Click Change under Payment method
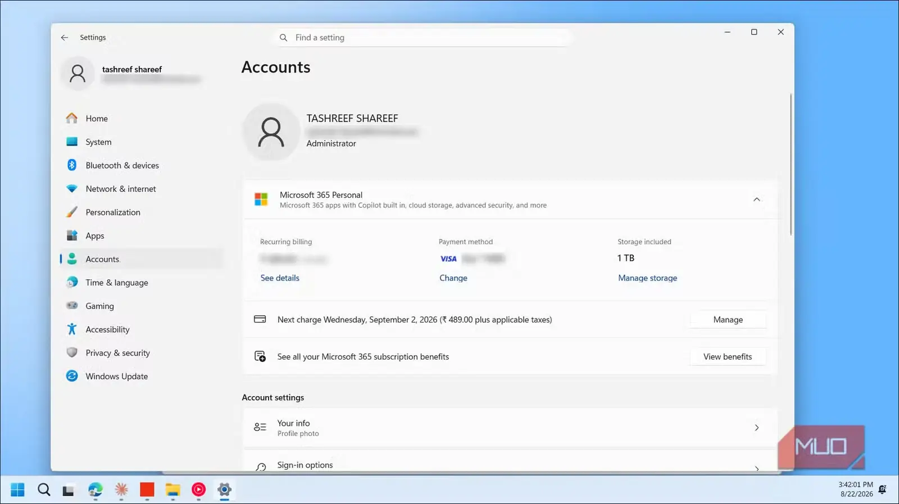Image resolution: width=899 pixels, height=504 pixels. point(453,278)
